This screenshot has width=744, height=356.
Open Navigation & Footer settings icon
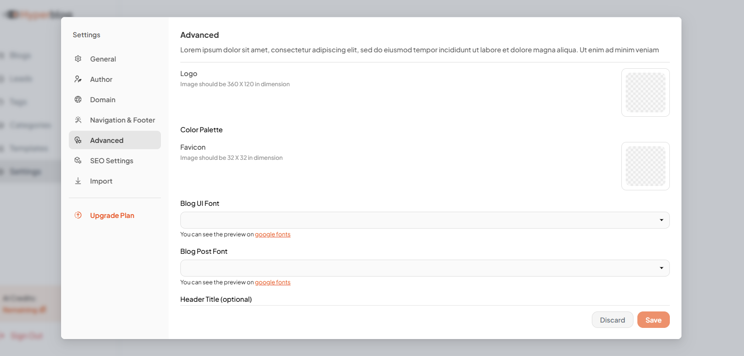(x=78, y=120)
